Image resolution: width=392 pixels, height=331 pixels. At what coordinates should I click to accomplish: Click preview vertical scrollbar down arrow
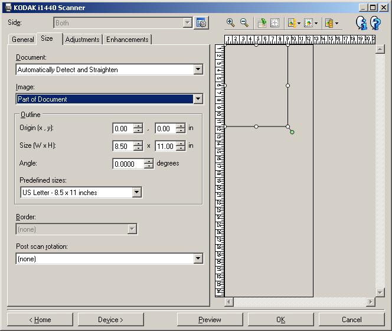pyautogui.click(x=380, y=292)
